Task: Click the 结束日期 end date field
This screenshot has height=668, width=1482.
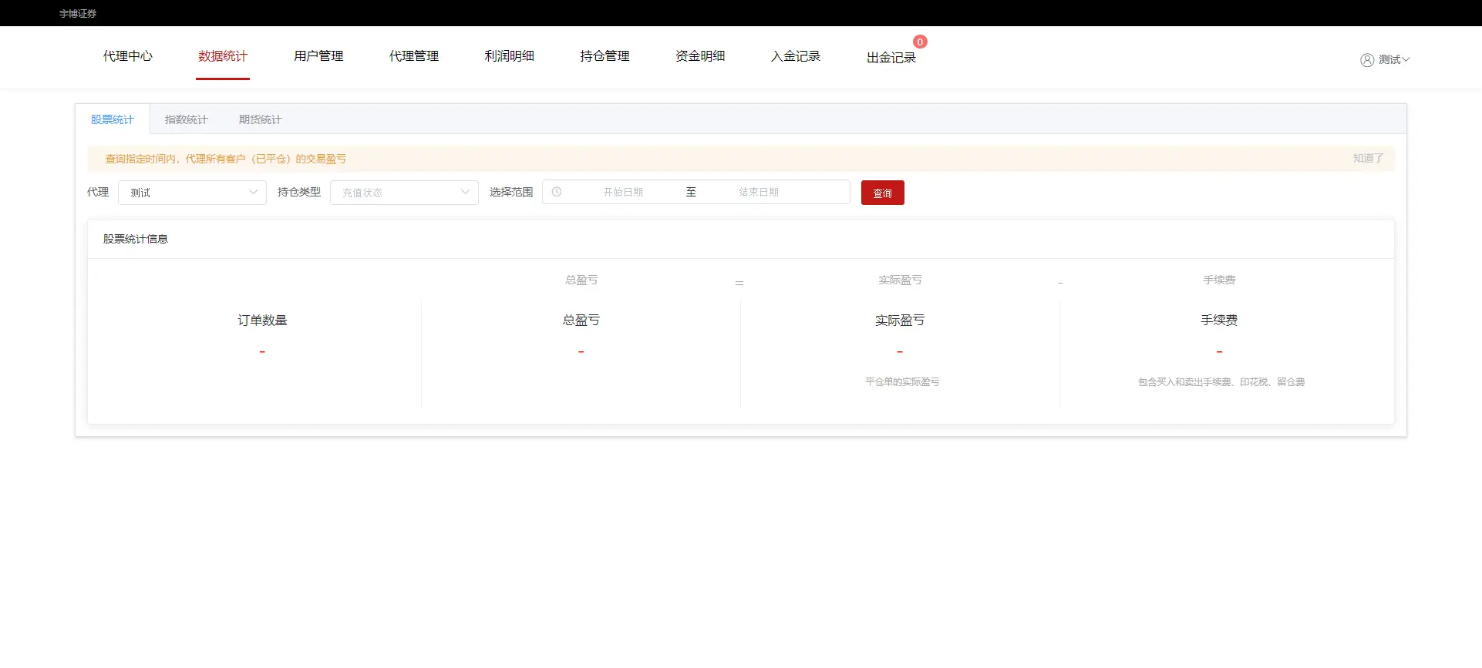Action: point(759,192)
